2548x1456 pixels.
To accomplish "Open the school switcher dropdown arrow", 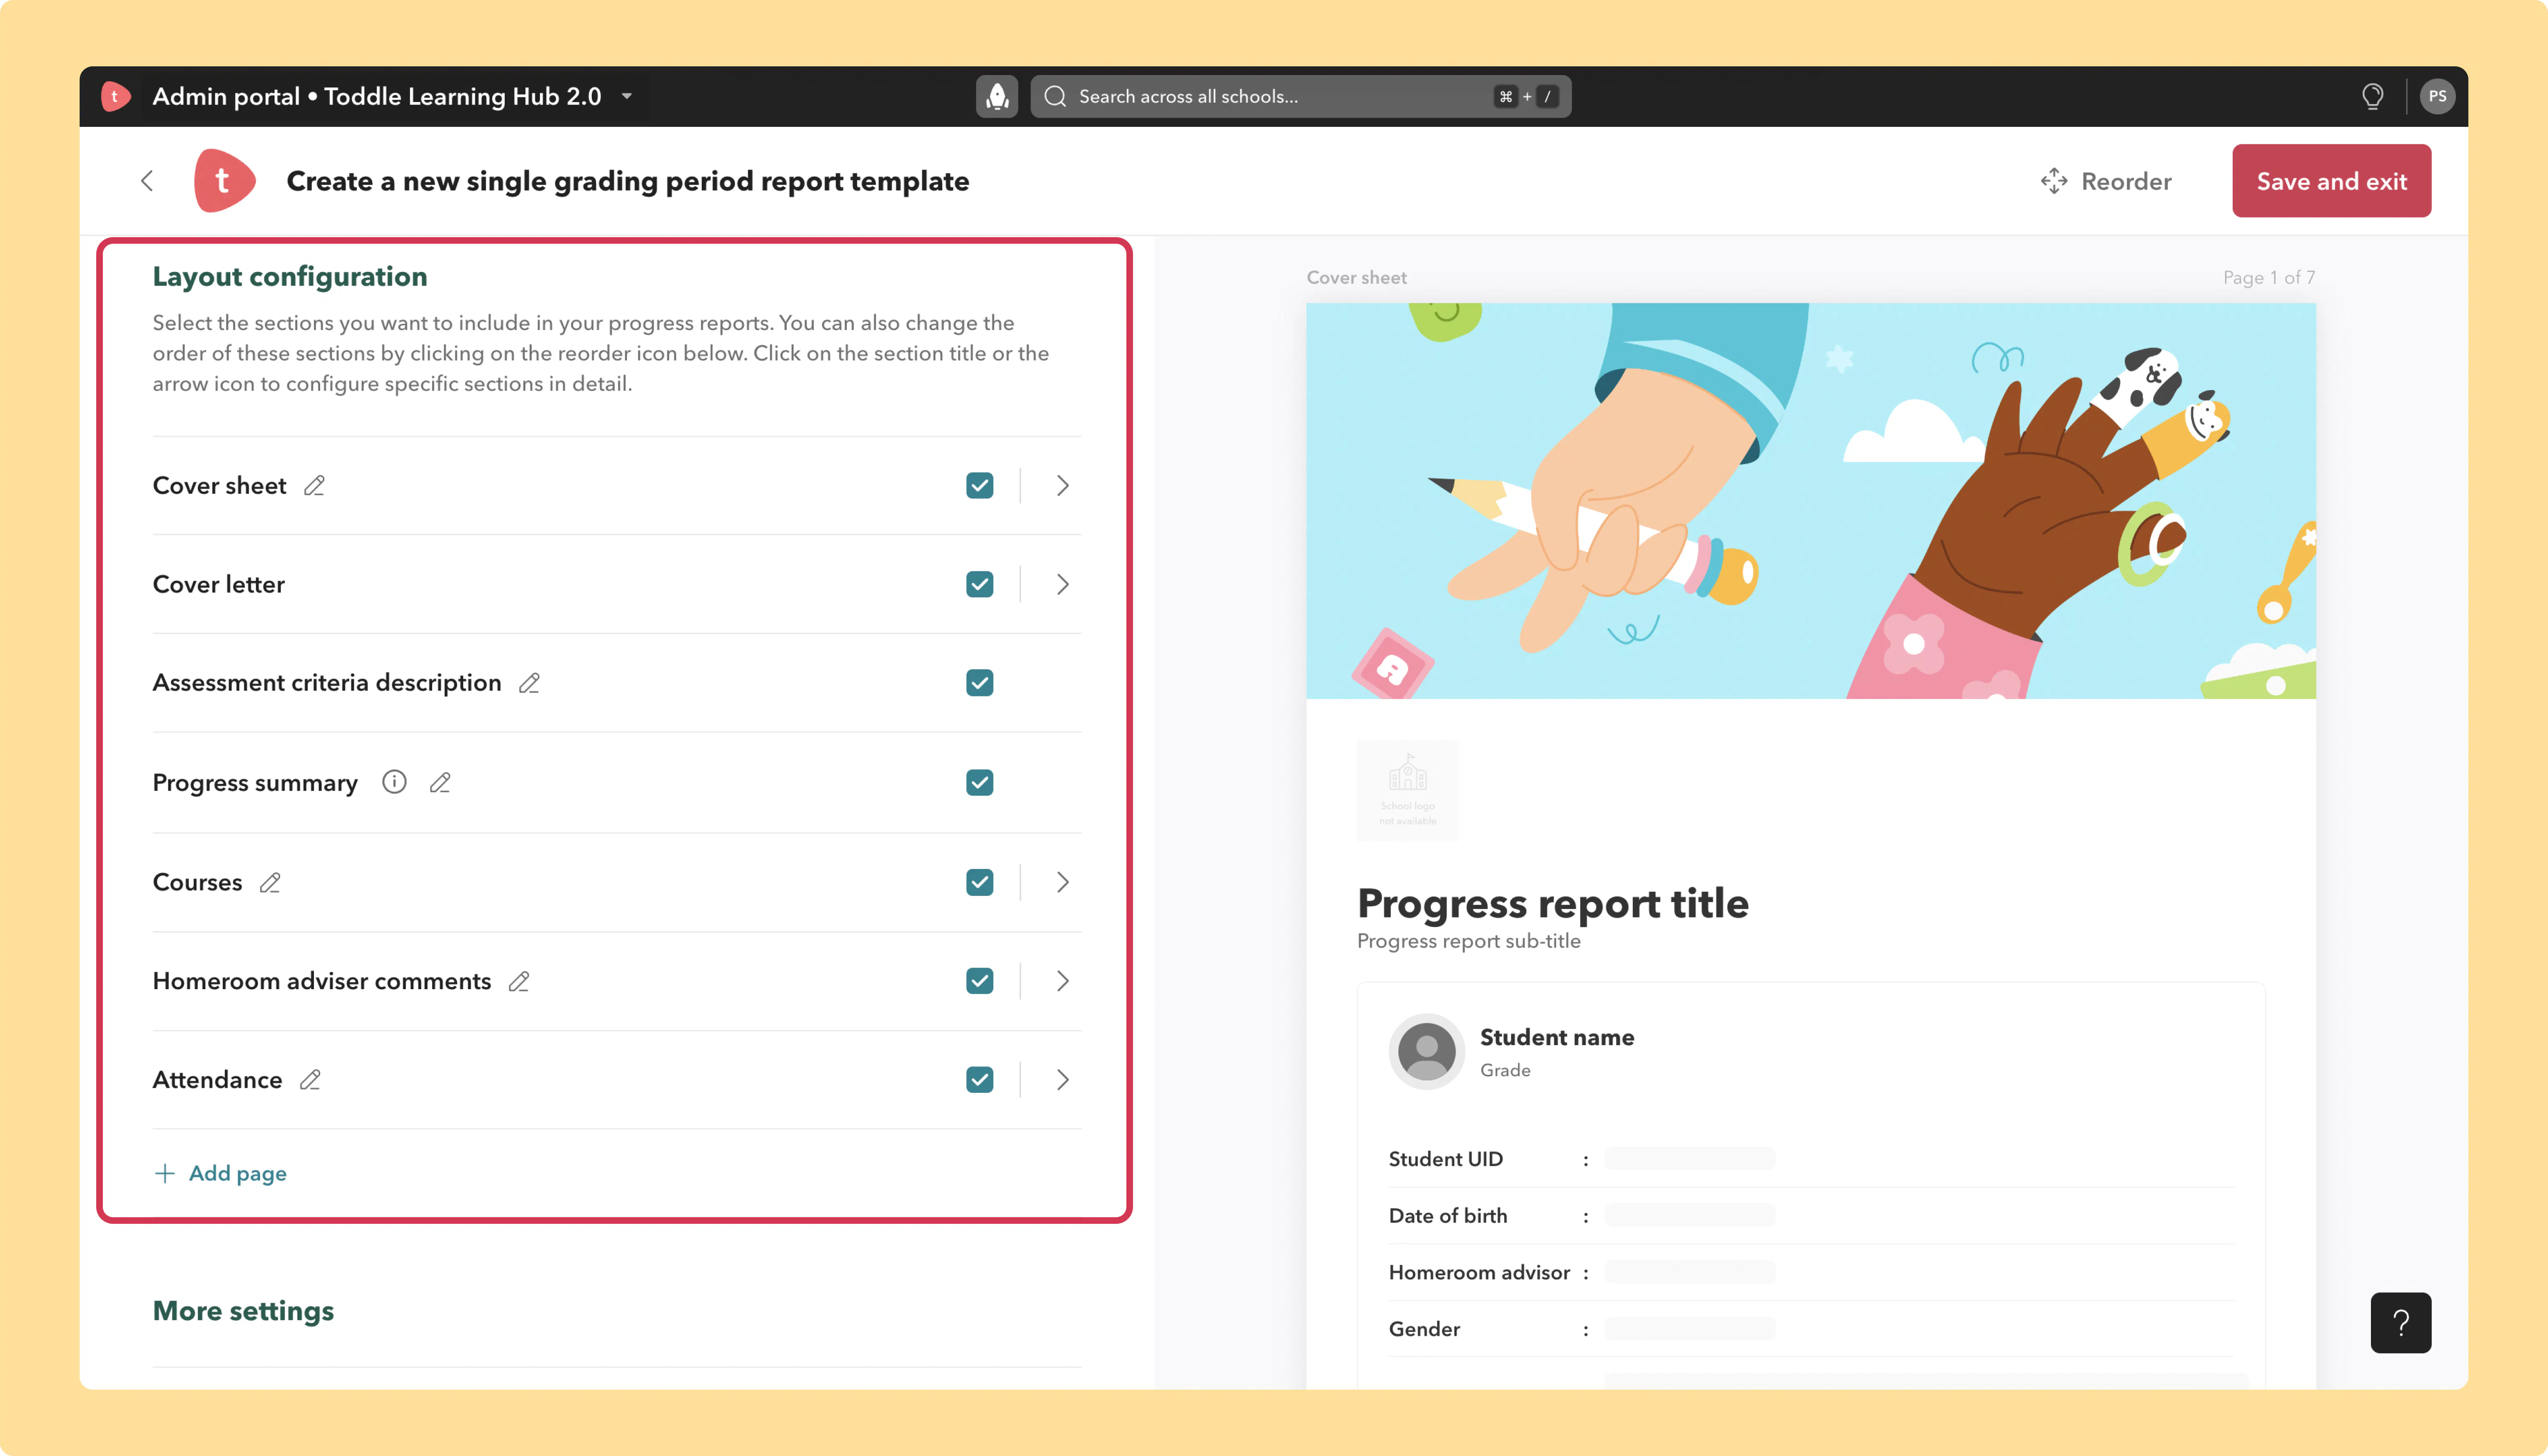I will click(x=627, y=97).
